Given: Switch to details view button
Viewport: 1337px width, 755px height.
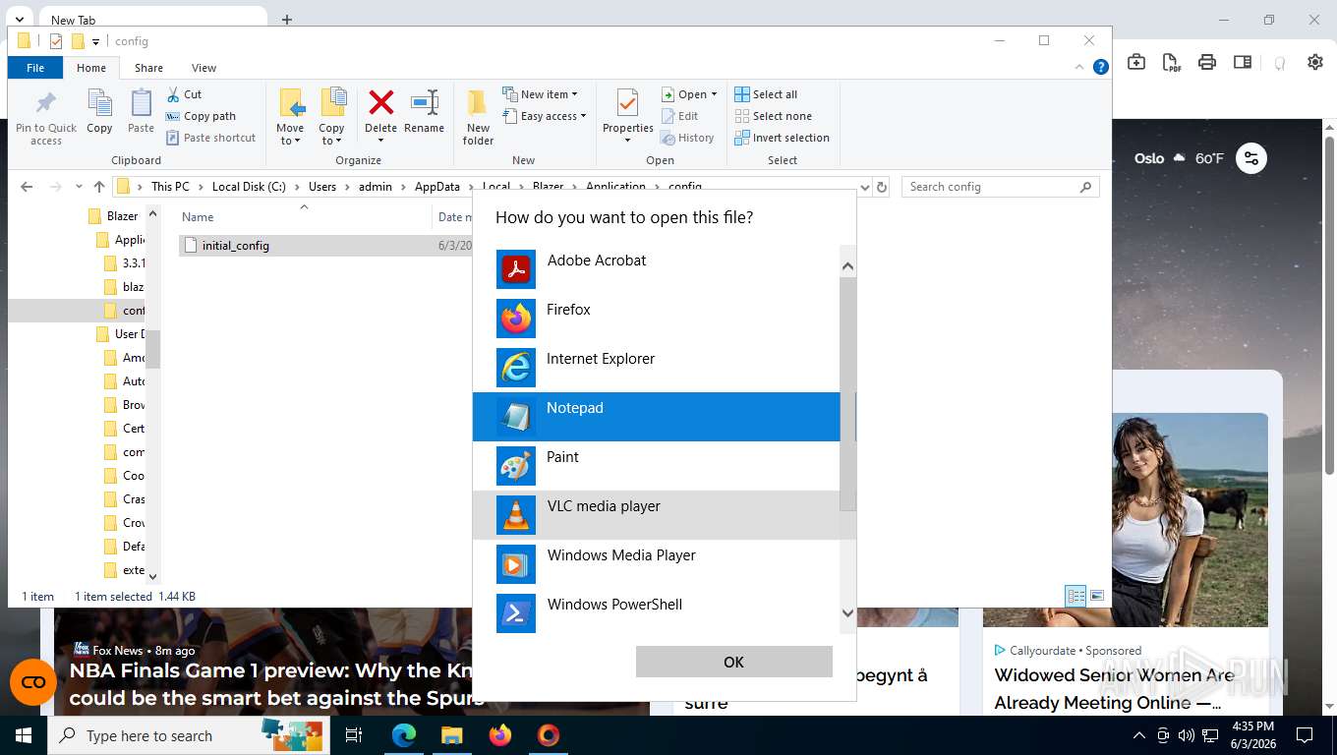Looking at the screenshot, I should coord(1075,596).
